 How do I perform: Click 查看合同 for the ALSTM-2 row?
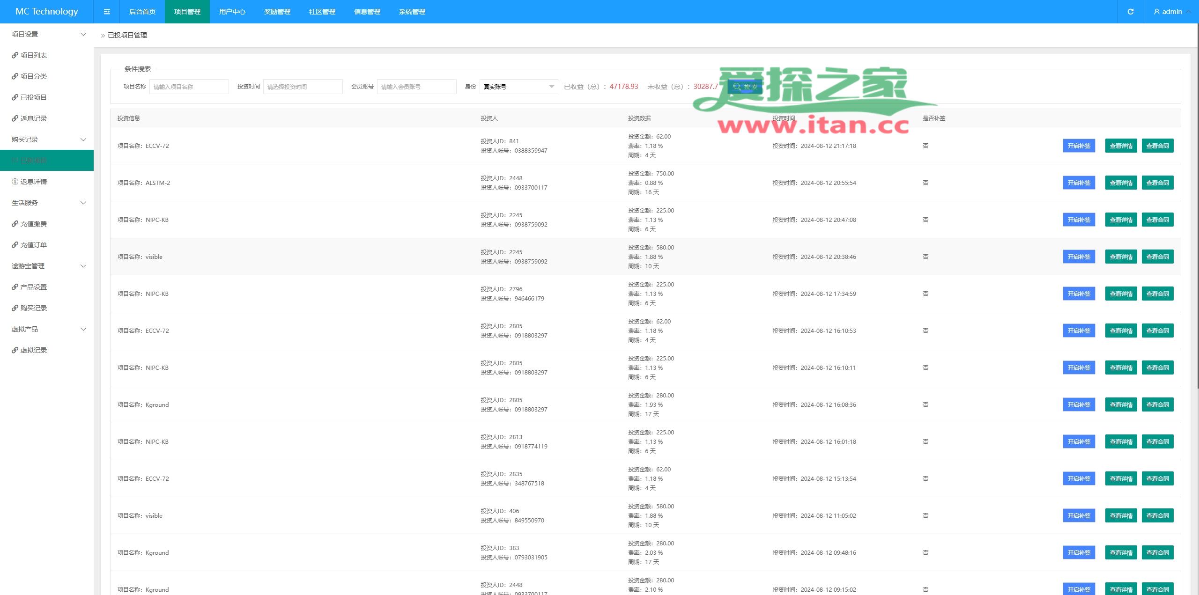[x=1157, y=183]
